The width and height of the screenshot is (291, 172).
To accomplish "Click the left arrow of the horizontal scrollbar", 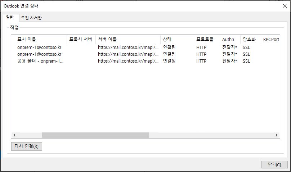I will tap(14, 135).
